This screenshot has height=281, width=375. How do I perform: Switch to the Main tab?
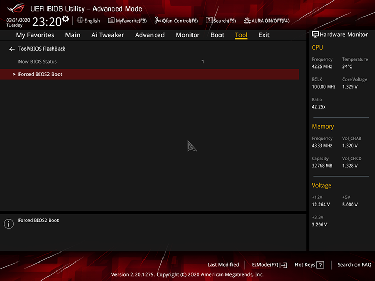[x=73, y=35]
